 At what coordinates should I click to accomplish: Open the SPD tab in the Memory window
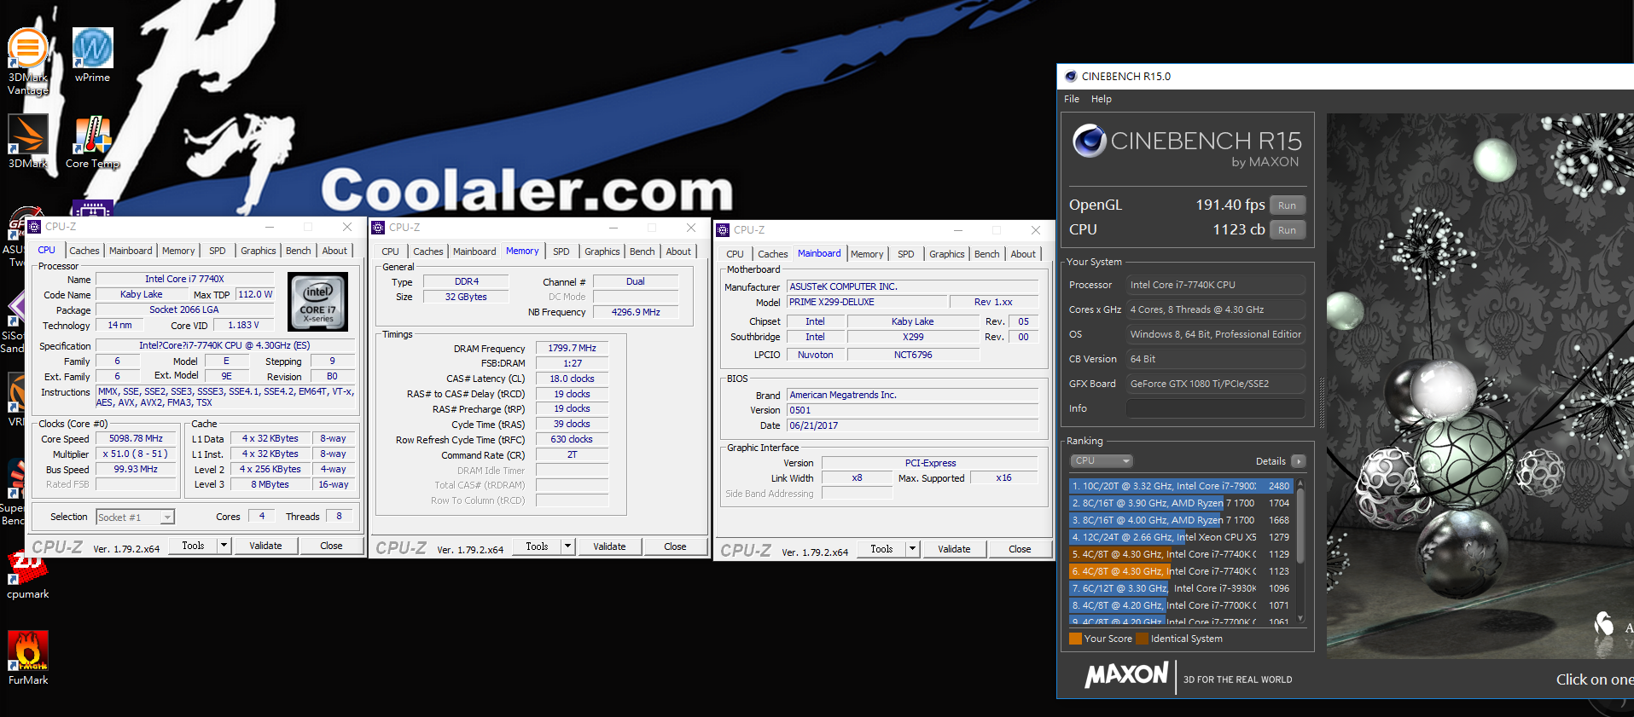point(561,252)
